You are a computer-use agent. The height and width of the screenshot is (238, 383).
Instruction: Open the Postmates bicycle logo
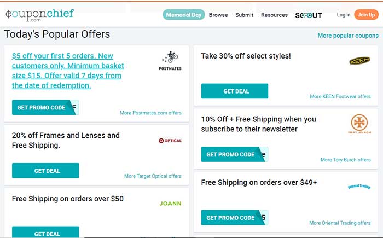(x=170, y=61)
